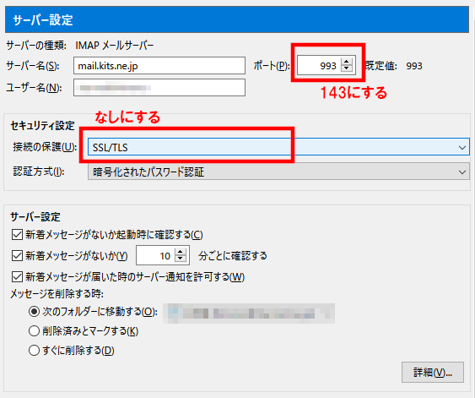Open the 認証方式 authentication method dropdown
475x398 pixels.
click(278, 172)
